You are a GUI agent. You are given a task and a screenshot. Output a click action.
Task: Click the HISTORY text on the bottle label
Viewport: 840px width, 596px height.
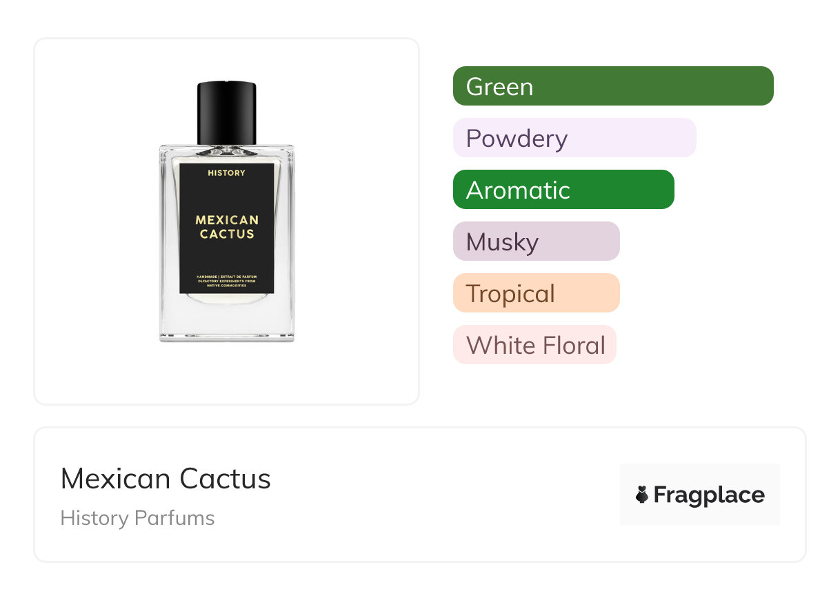point(226,172)
